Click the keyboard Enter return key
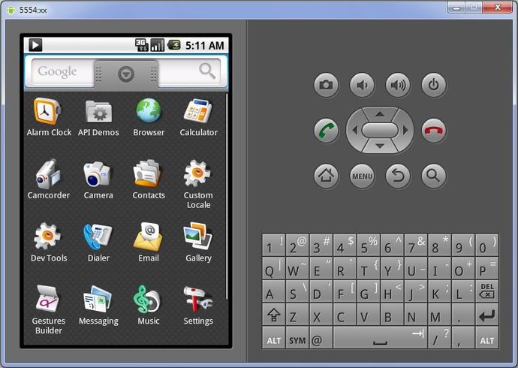Image resolution: width=518 pixels, height=368 pixels. click(487, 315)
